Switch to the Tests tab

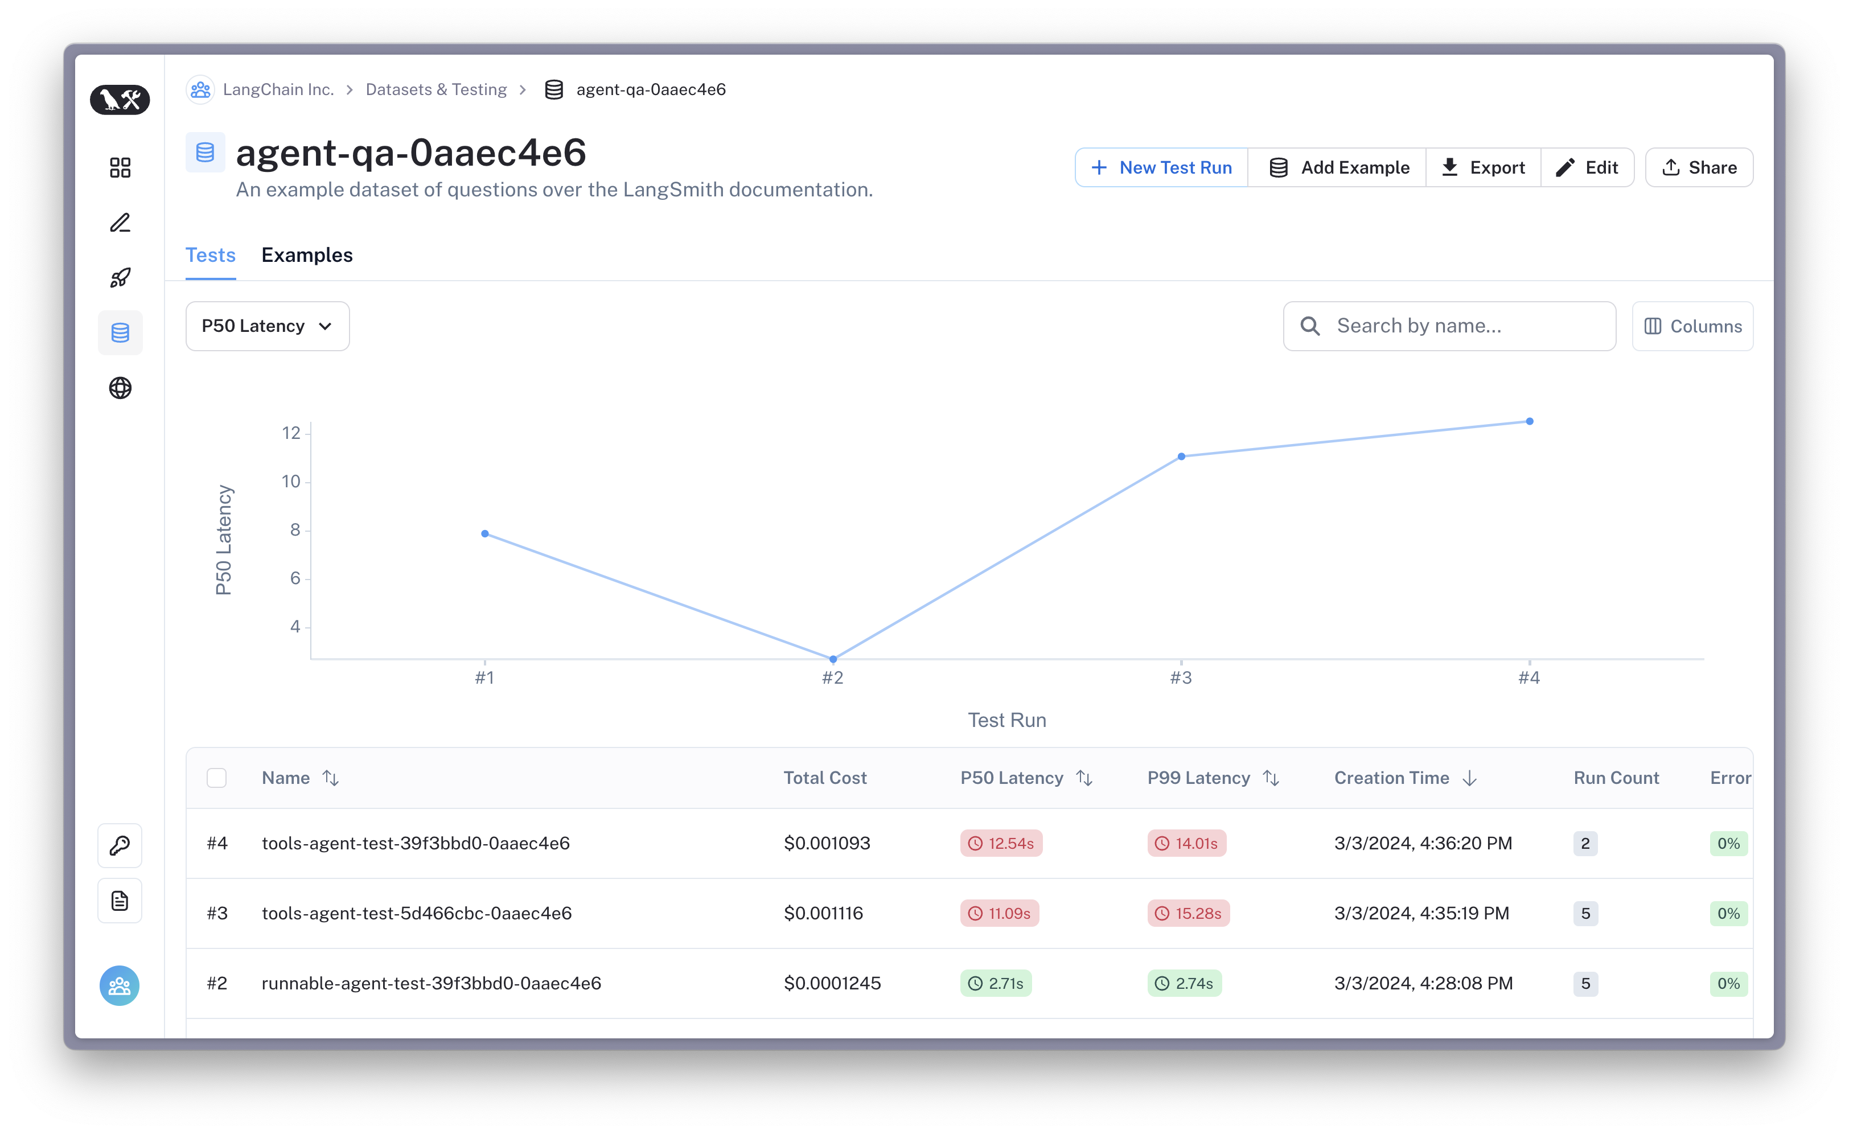[x=211, y=255]
